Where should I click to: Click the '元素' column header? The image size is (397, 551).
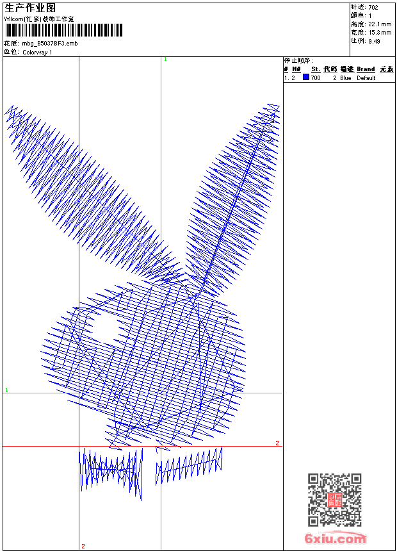click(x=387, y=69)
